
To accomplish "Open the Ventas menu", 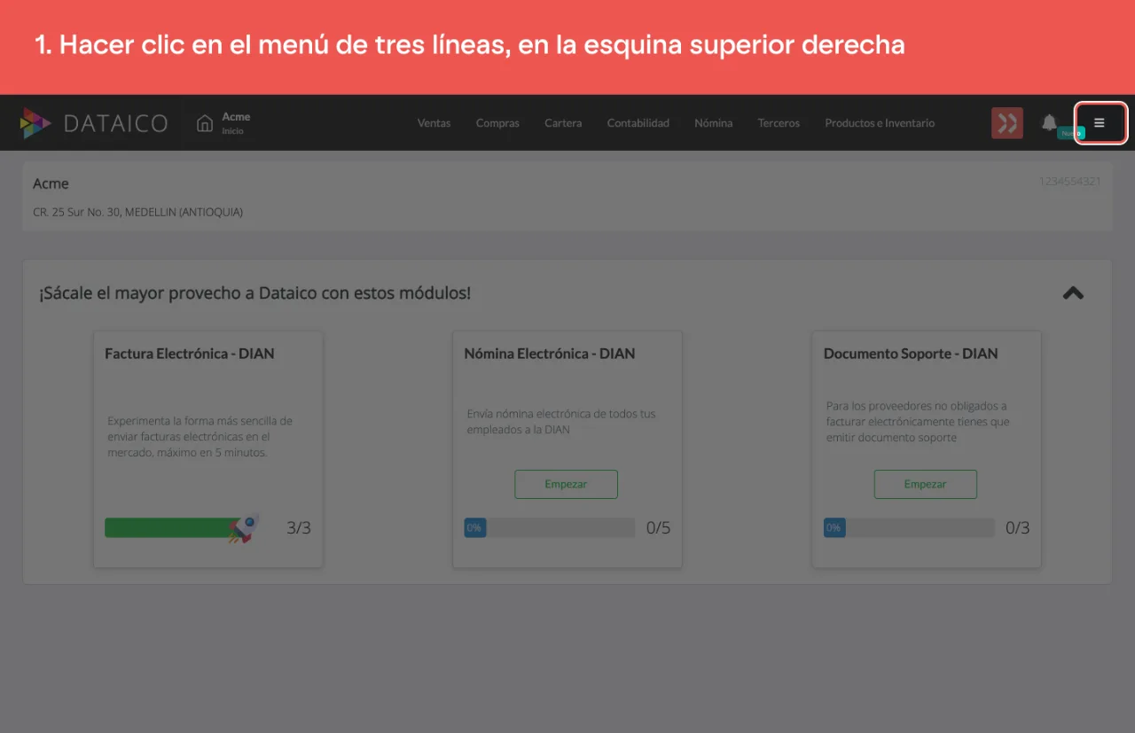I will [x=434, y=123].
